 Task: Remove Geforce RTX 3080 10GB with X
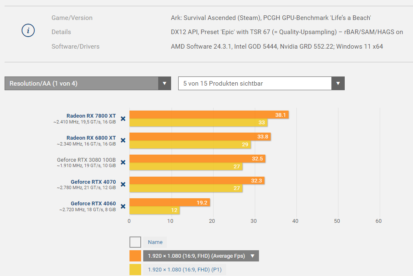[x=123, y=163]
